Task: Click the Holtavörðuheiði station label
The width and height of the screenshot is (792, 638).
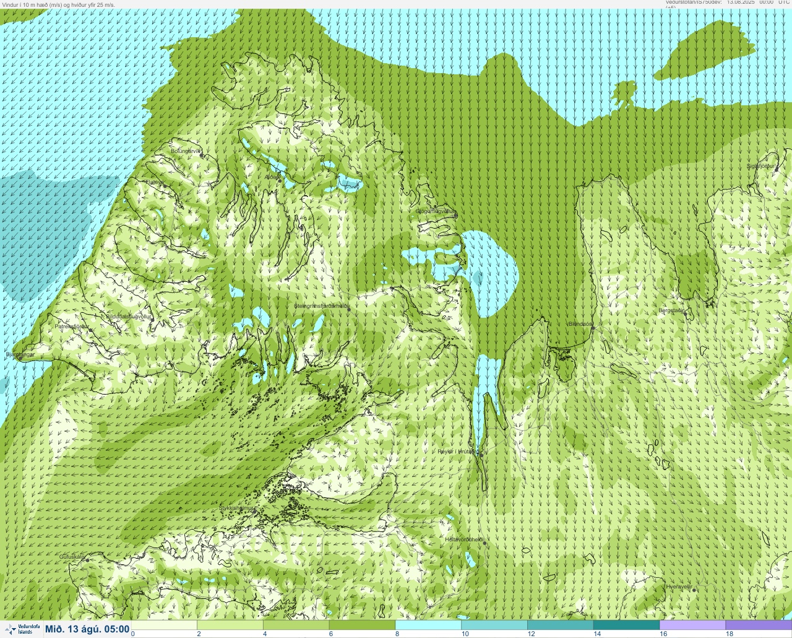Action: coord(464,540)
